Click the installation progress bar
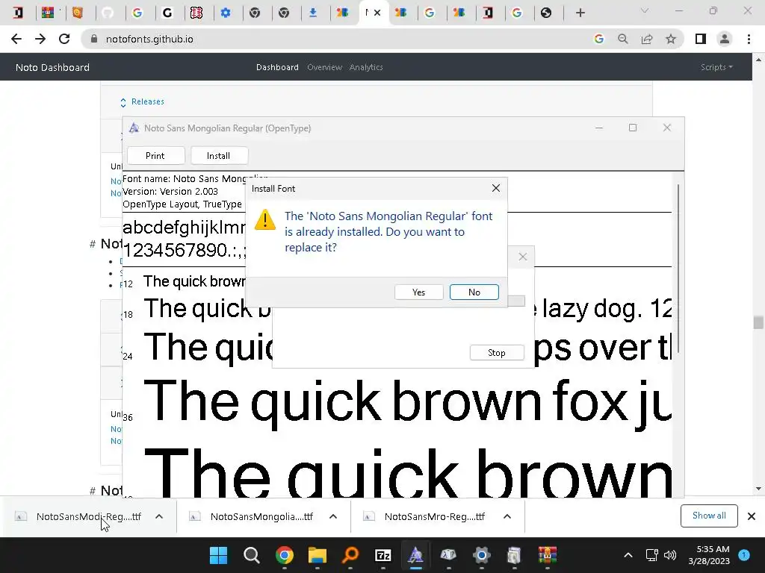This screenshot has height=573, width=765. [516, 301]
